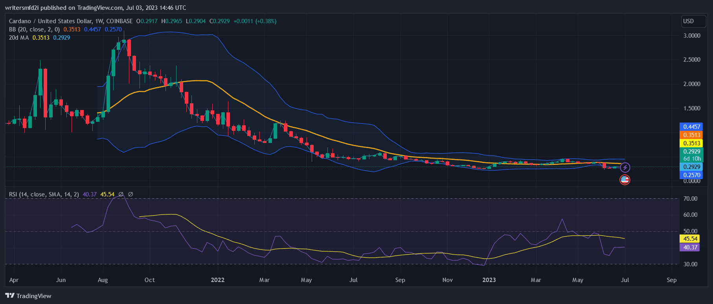The width and height of the screenshot is (713, 304).
Task: Click the orange 0.3513 price axis label
Action: tap(691, 135)
